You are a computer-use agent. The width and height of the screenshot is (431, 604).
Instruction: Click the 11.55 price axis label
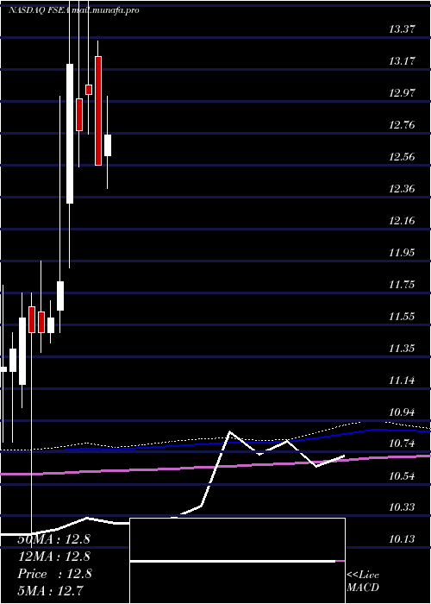[402, 317]
